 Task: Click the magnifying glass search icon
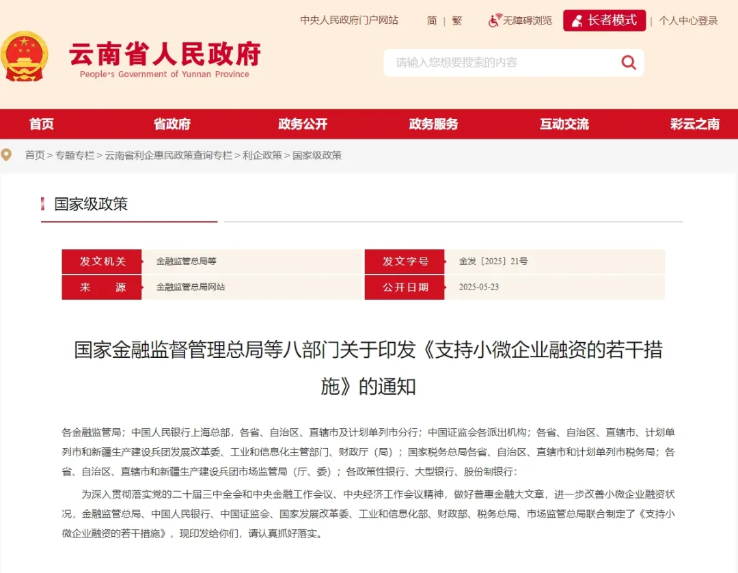[628, 62]
